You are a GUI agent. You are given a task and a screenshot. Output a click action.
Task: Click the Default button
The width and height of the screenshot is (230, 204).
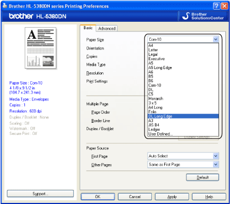(202, 177)
